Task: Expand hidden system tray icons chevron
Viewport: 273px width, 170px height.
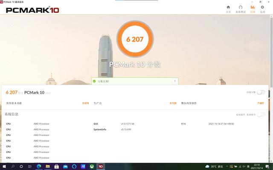Action: (x=227, y=167)
